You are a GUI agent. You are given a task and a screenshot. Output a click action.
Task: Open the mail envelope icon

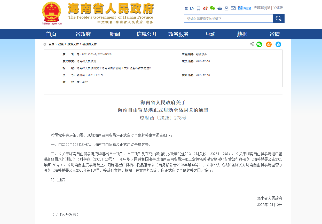(233, 8)
